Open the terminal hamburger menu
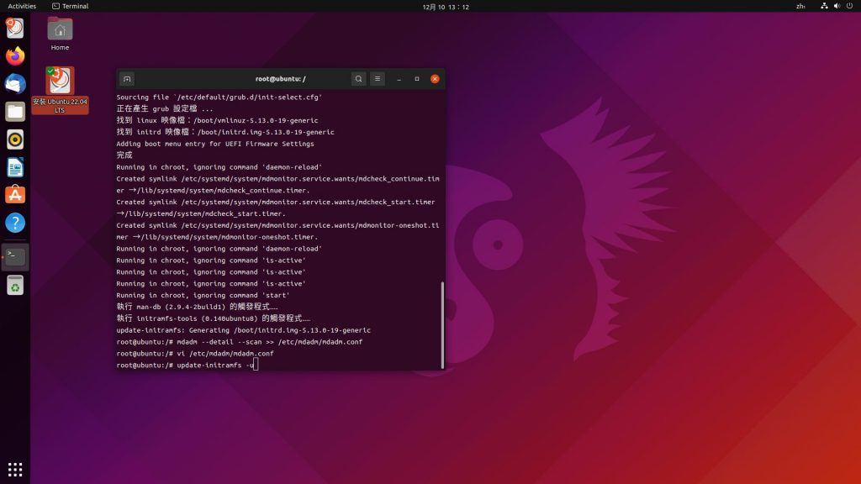This screenshot has width=861, height=484. coord(378,79)
